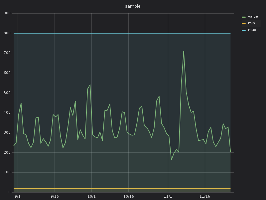Click the cyan max line at 800
The image size is (266, 200).
(x=122, y=33)
